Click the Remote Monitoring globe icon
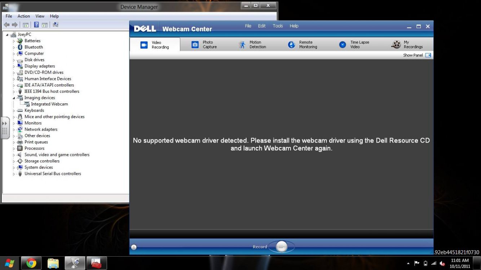The width and height of the screenshot is (481, 270). (291, 45)
